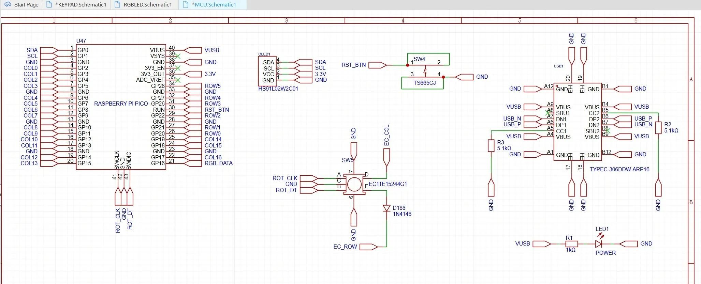Select the RST_BTN net label on RUN pin
This screenshot has height=284, width=701.
[217, 110]
